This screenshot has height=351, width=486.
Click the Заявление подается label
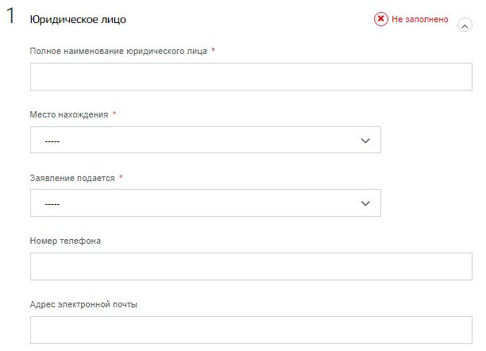[x=72, y=178]
